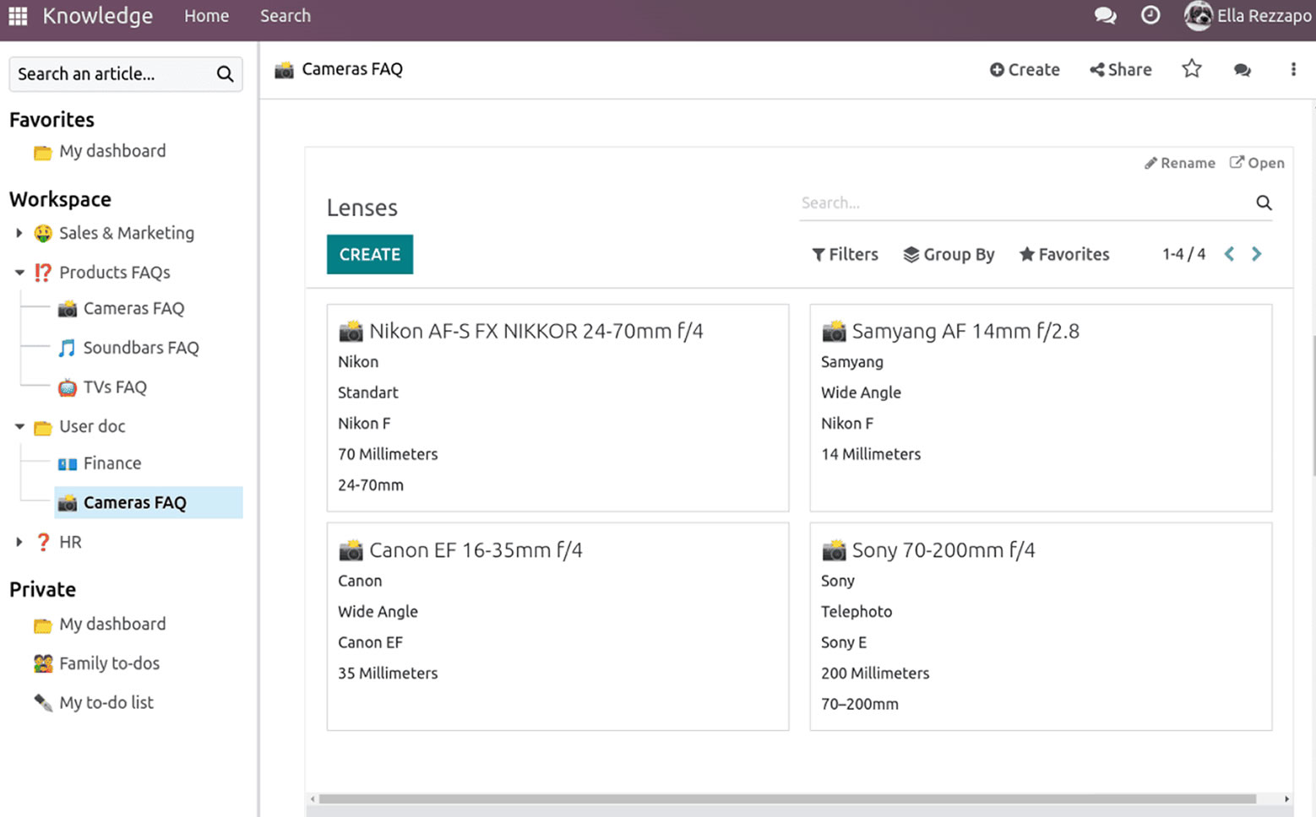
Task: Click the HR question mark icon
Action: pyautogui.click(x=43, y=543)
